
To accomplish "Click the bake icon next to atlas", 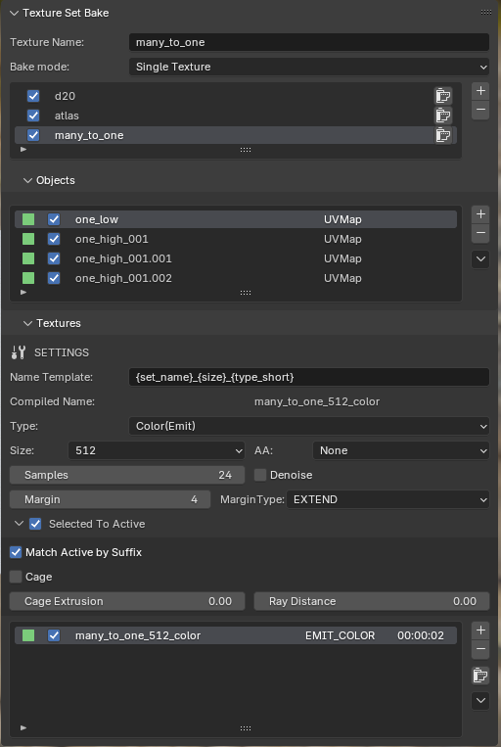I will click(x=443, y=116).
